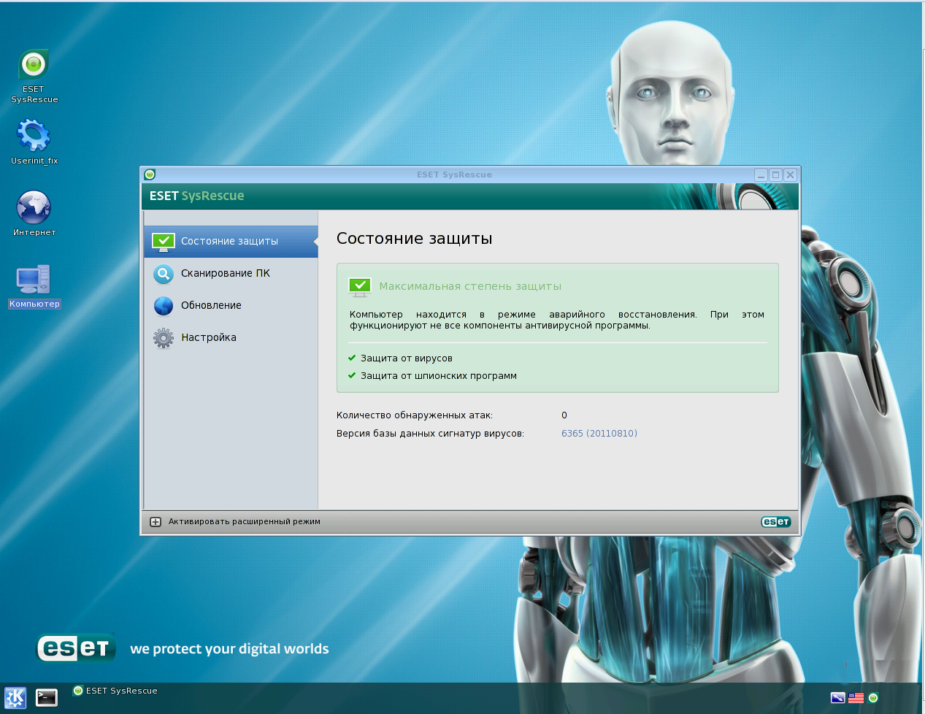
Task: Select the Состояние защиты sidebar section
Action: (x=229, y=241)
